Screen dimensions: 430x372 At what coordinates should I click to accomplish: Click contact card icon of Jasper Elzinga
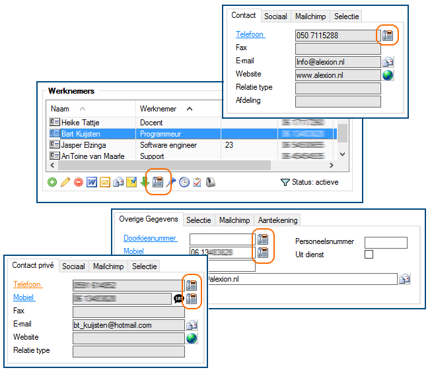click(x=55, y=144)
